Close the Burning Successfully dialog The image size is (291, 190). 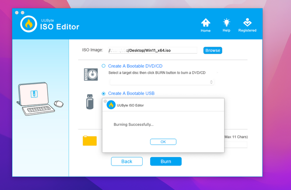point(105,101)
